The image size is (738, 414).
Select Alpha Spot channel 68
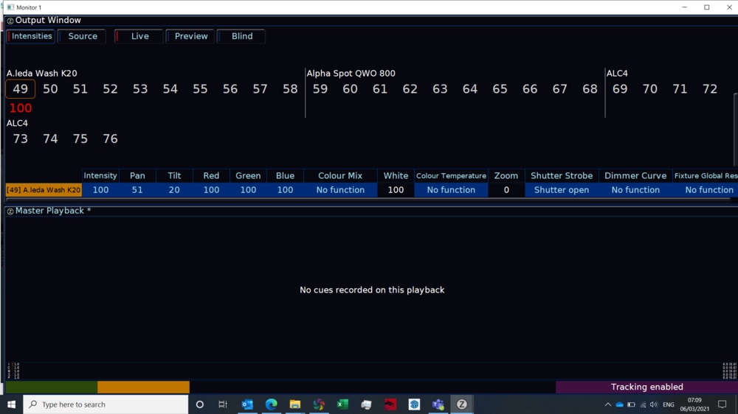pos(590,89)
